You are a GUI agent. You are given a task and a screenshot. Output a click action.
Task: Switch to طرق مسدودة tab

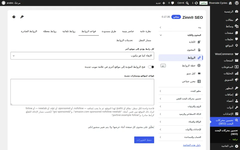pyautogui.click(x=109, y=31)
